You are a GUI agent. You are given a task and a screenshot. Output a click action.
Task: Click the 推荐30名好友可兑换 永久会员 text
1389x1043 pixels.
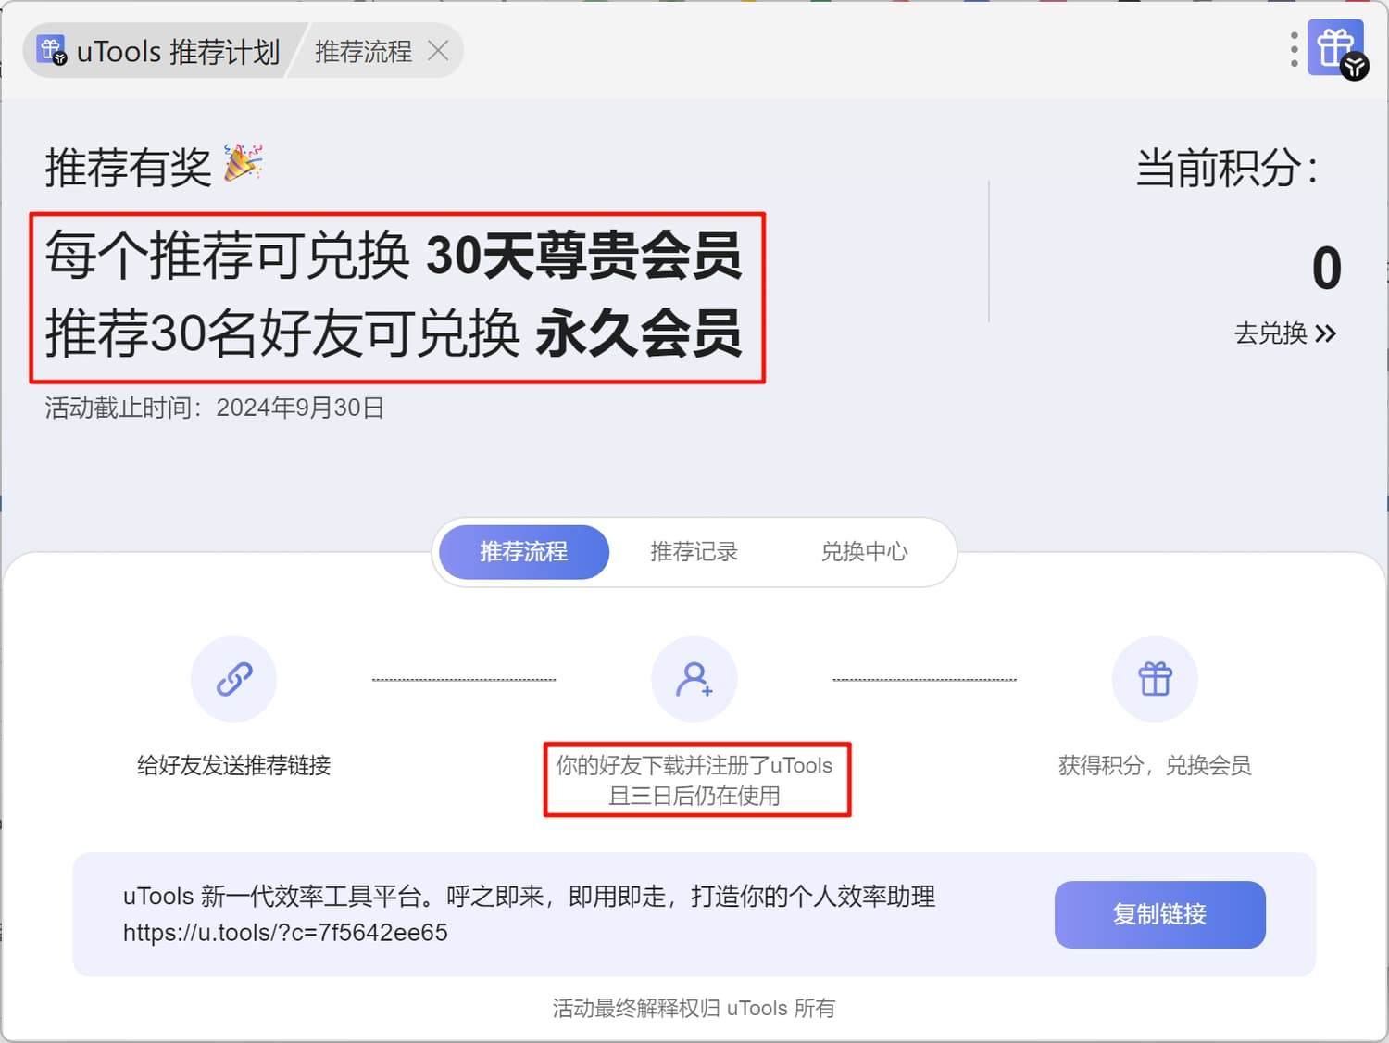pos(394,333)
